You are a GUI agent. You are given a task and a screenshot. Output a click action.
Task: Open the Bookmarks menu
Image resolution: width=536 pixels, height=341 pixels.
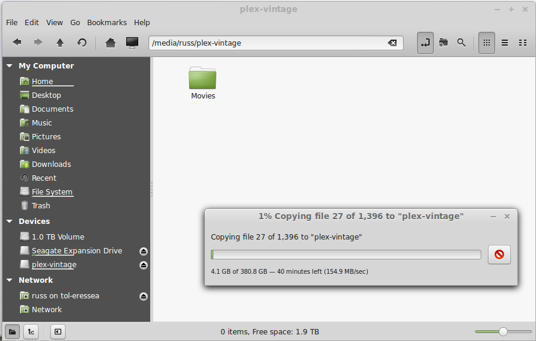106,23
